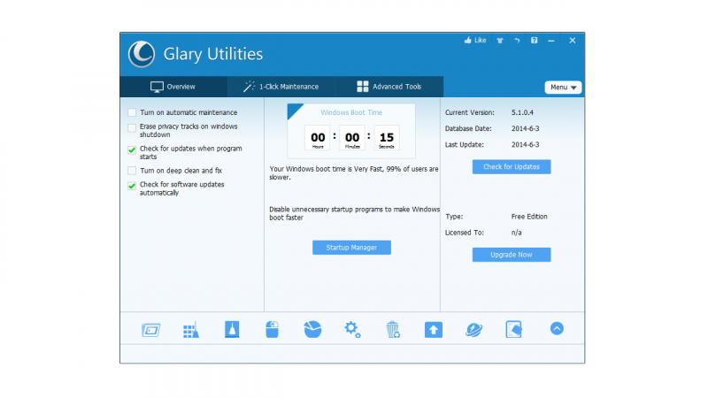Open the Advanced Tools tab
The height and width of the screenshot is (398, 708).
click(389, 87)
